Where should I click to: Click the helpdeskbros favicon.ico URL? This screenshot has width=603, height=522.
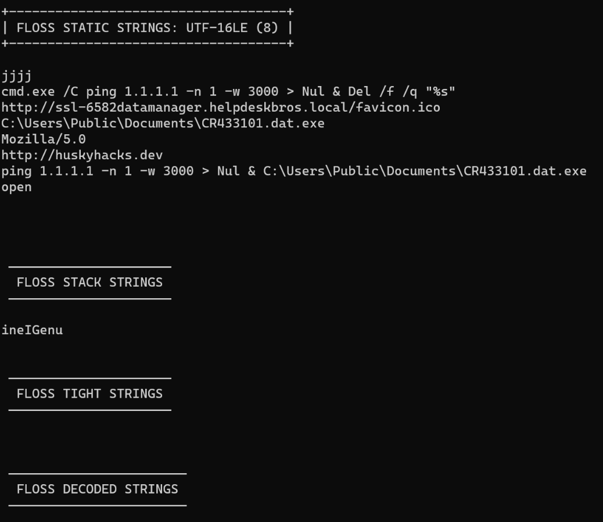[x=221, y=108]
